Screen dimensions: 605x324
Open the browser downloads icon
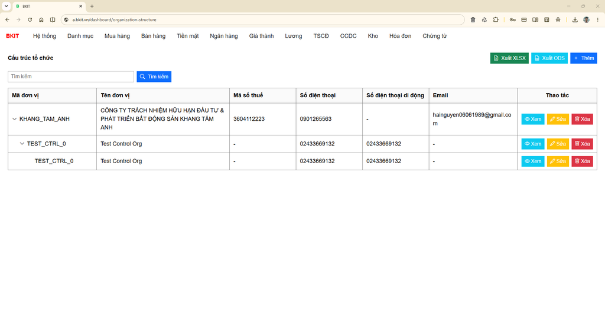coord(575,19)
